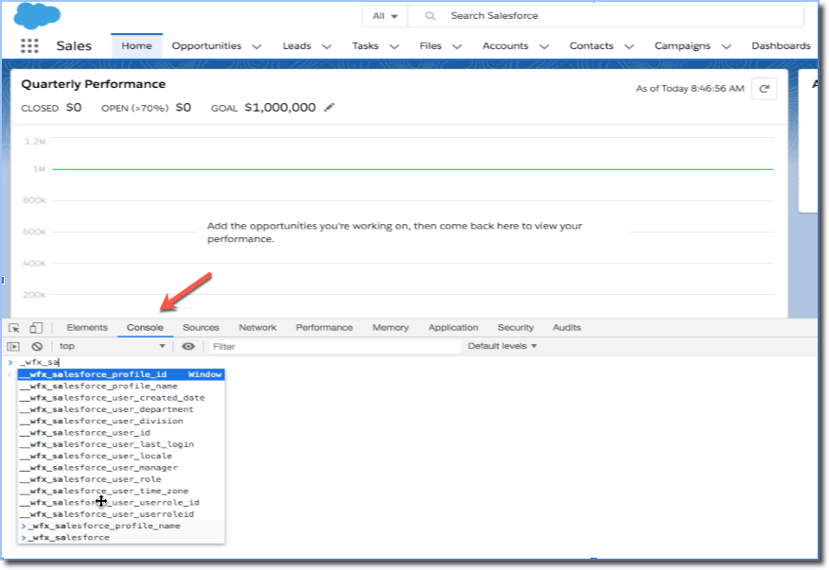
Task: Go to the Home tab
Action: (x=136, y=46)
